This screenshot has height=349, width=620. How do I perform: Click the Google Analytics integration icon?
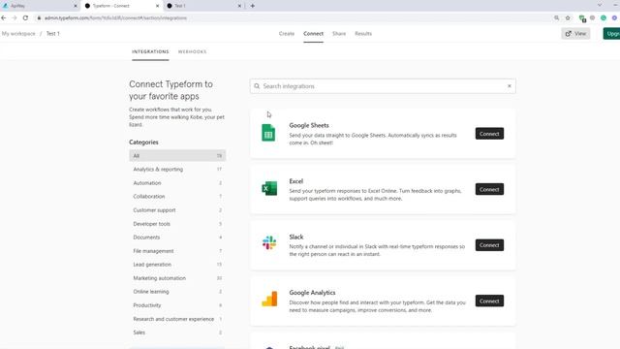[x=269, y=300]
